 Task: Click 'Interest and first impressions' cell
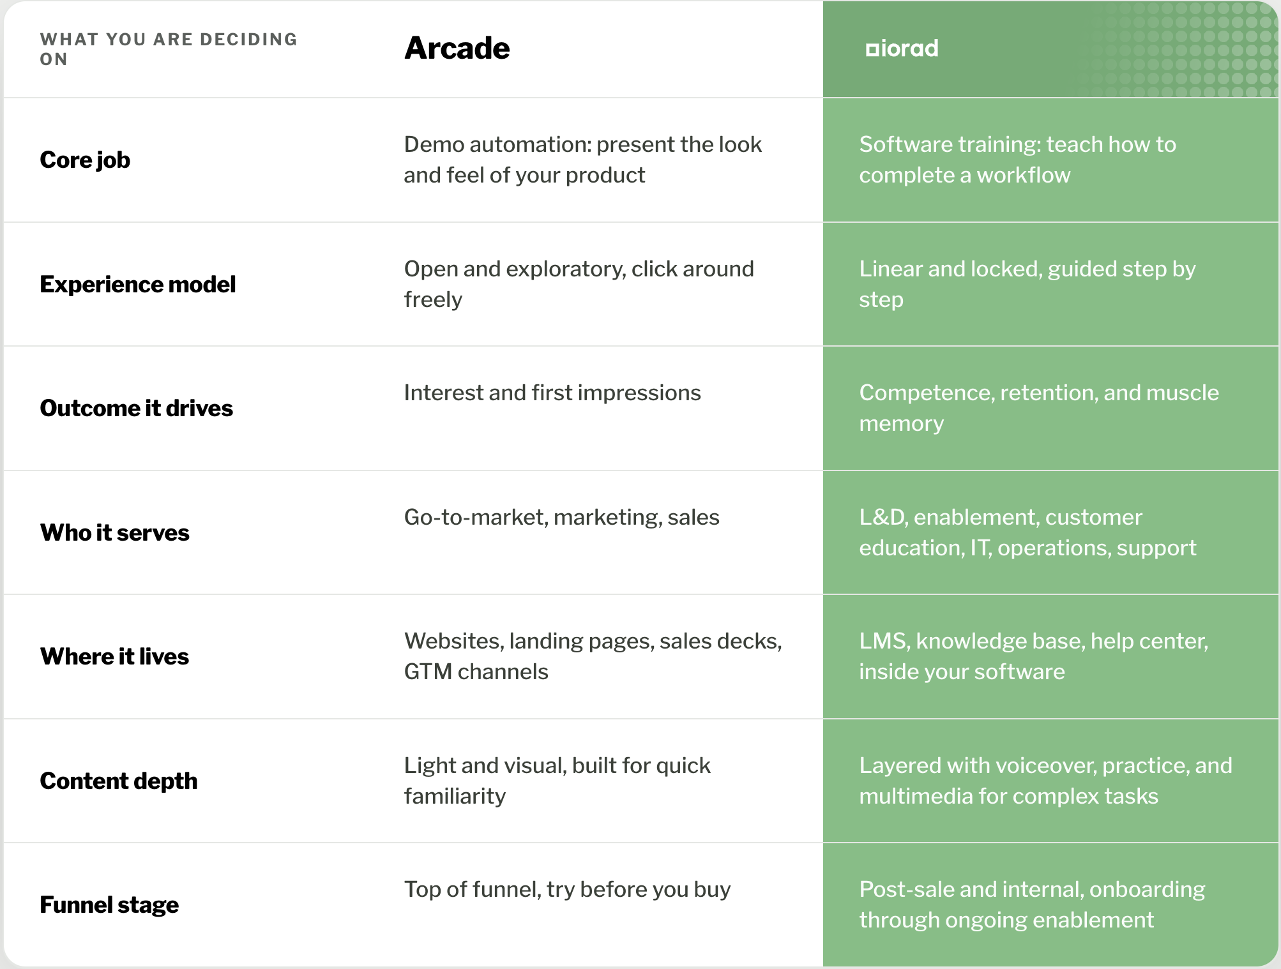(x=552, y=393)
